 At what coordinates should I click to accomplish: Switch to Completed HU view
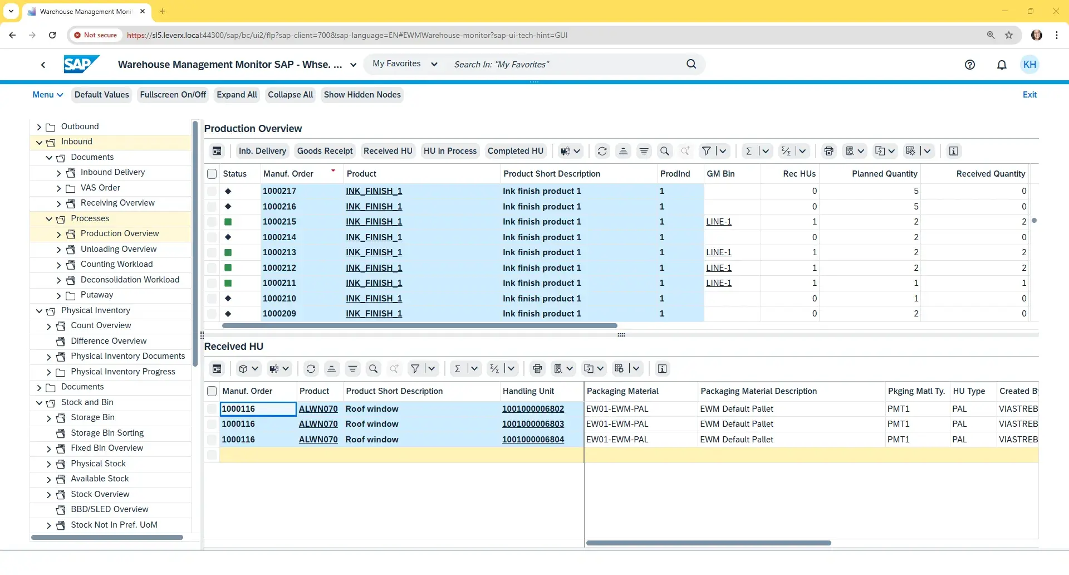(516, 151)
